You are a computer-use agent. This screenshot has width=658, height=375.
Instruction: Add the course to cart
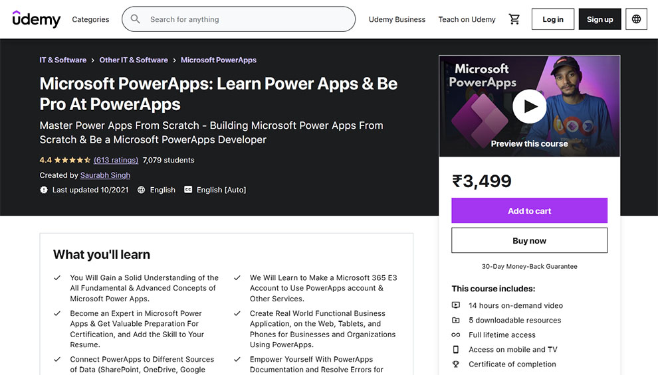tap(529, 210)
